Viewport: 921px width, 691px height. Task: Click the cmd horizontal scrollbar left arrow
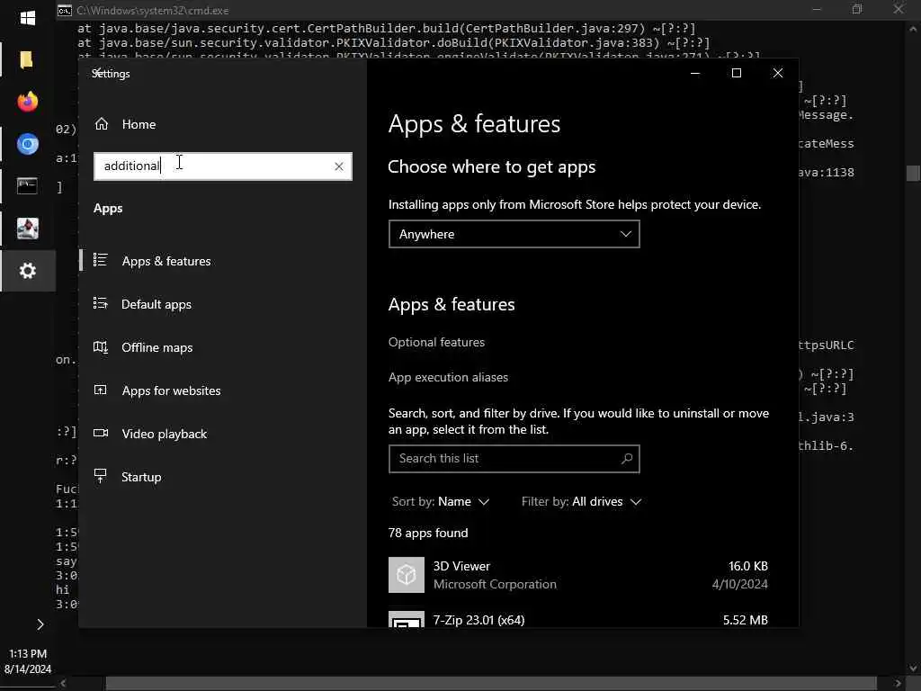tap(63, 683)
